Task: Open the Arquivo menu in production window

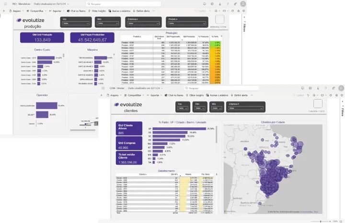Action: tap(15, 10)
